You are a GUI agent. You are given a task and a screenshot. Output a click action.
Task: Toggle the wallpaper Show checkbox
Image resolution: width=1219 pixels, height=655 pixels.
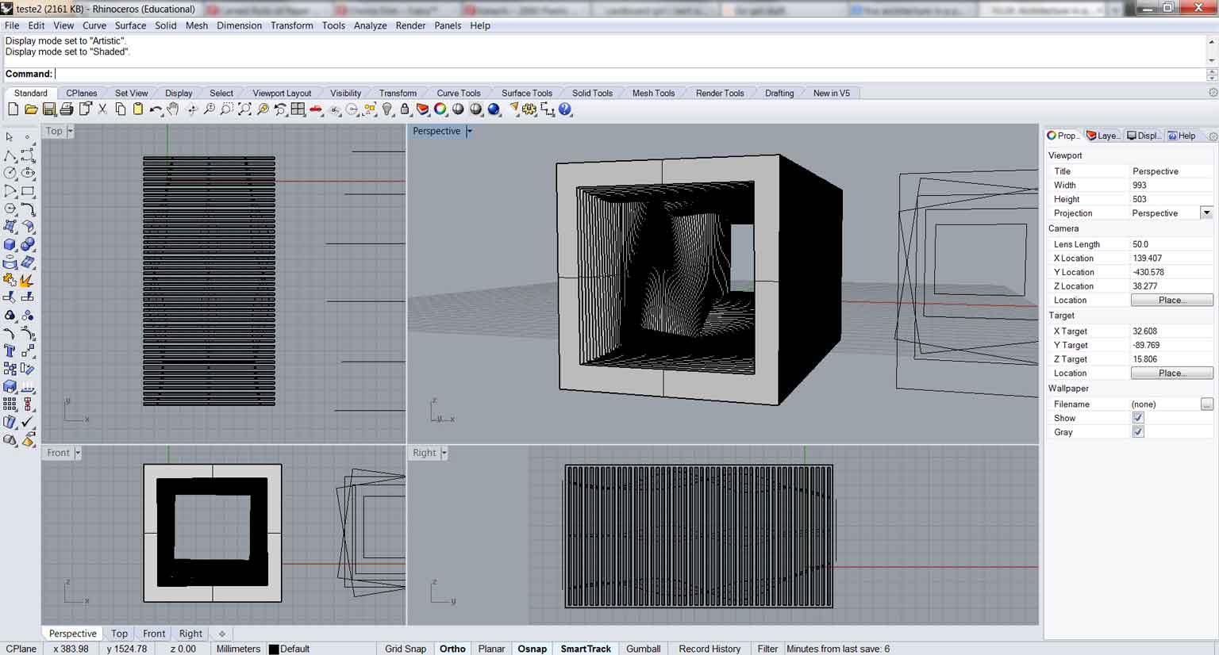[x=1138, y=418]
